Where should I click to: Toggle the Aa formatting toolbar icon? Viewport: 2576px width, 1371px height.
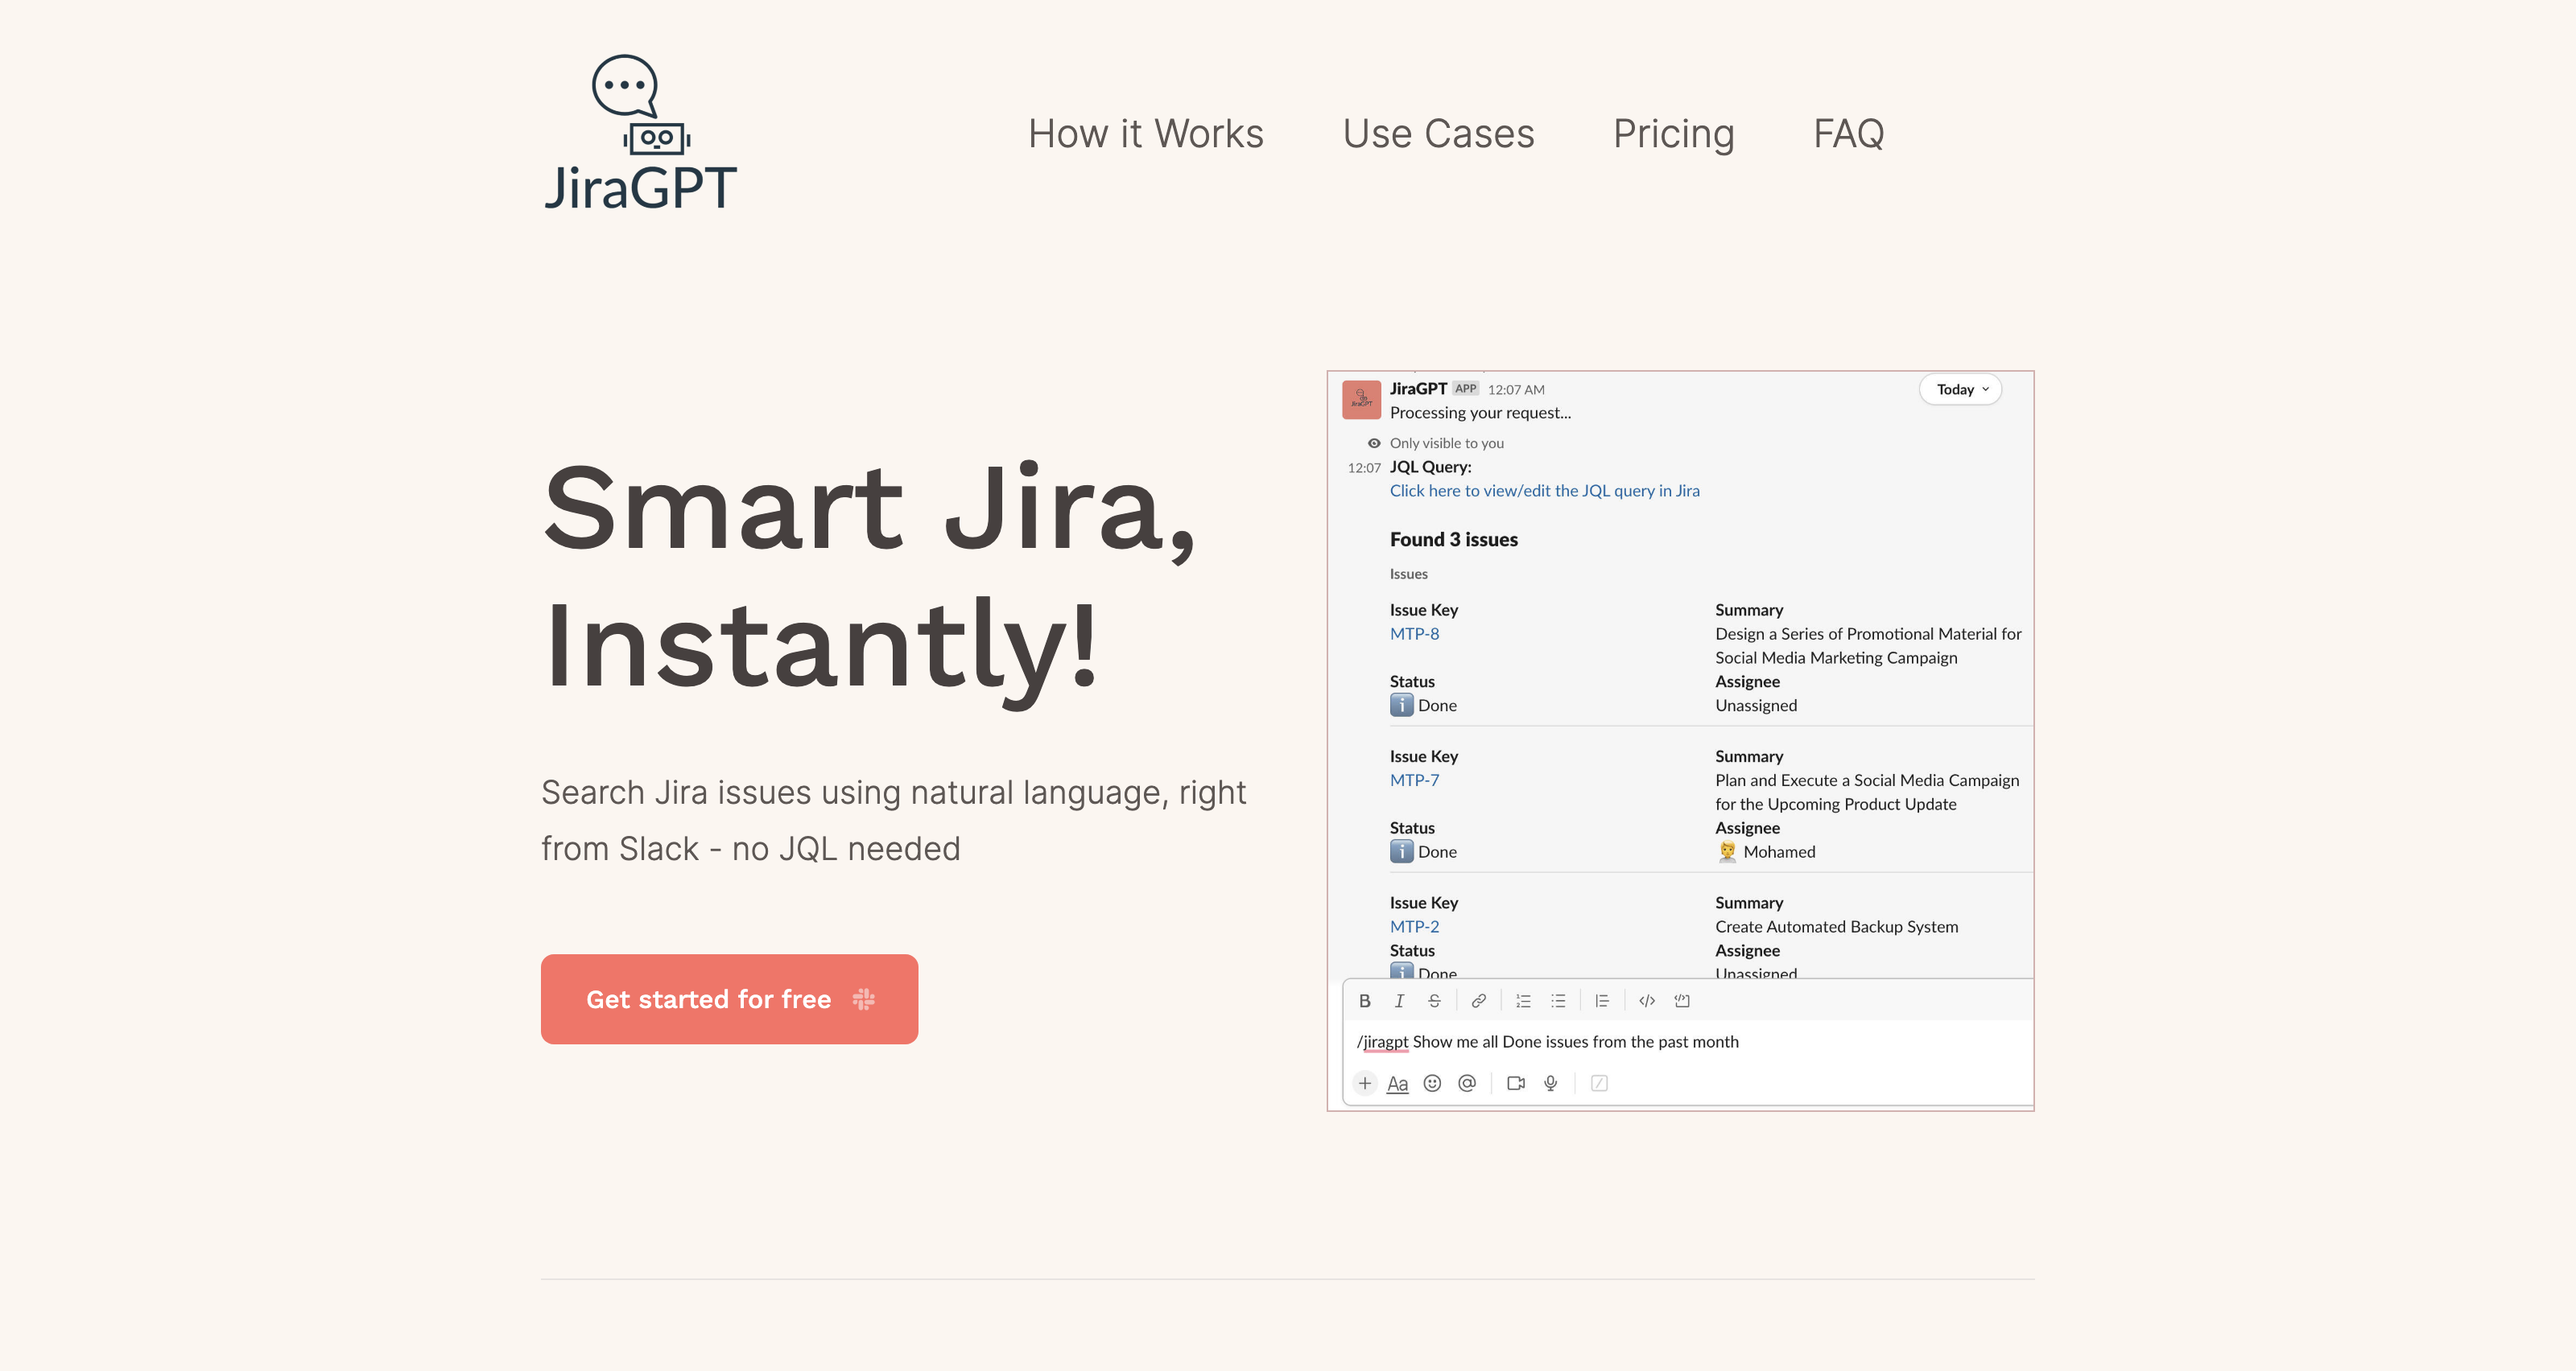point(1398,1083)
